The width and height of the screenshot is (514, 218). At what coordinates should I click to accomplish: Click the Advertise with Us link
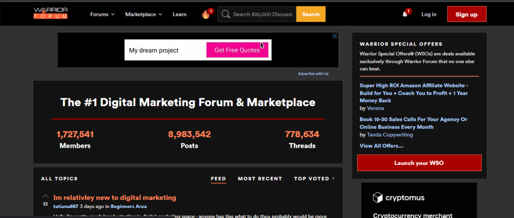point(313,74)
